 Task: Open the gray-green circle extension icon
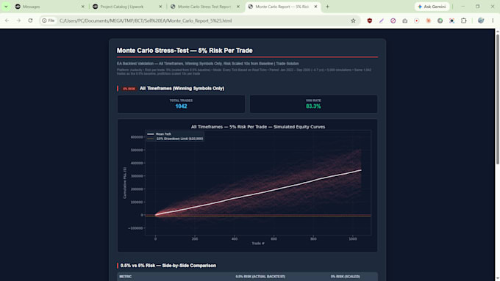[440, 21]
